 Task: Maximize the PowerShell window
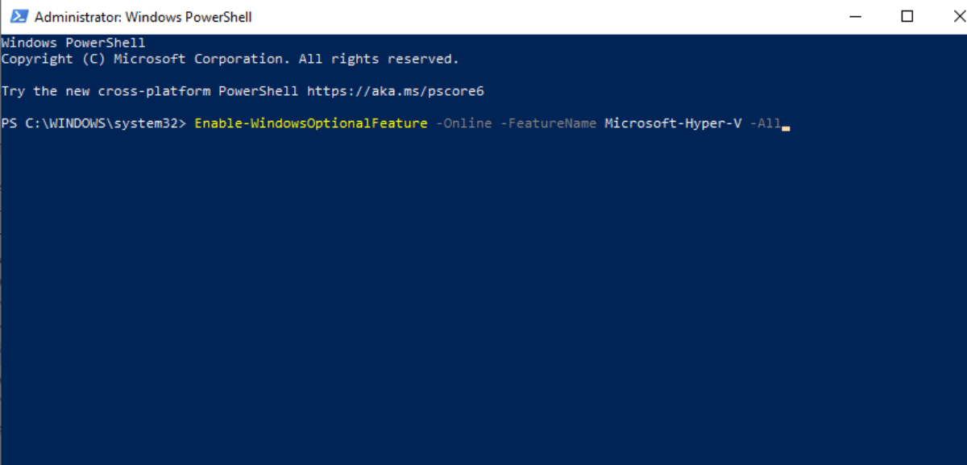click(x=907, y=17)
